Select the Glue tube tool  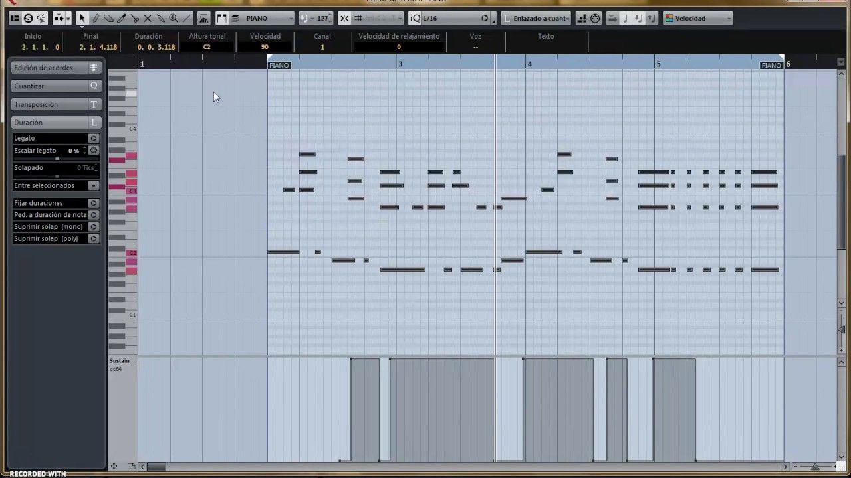[161, 18]
